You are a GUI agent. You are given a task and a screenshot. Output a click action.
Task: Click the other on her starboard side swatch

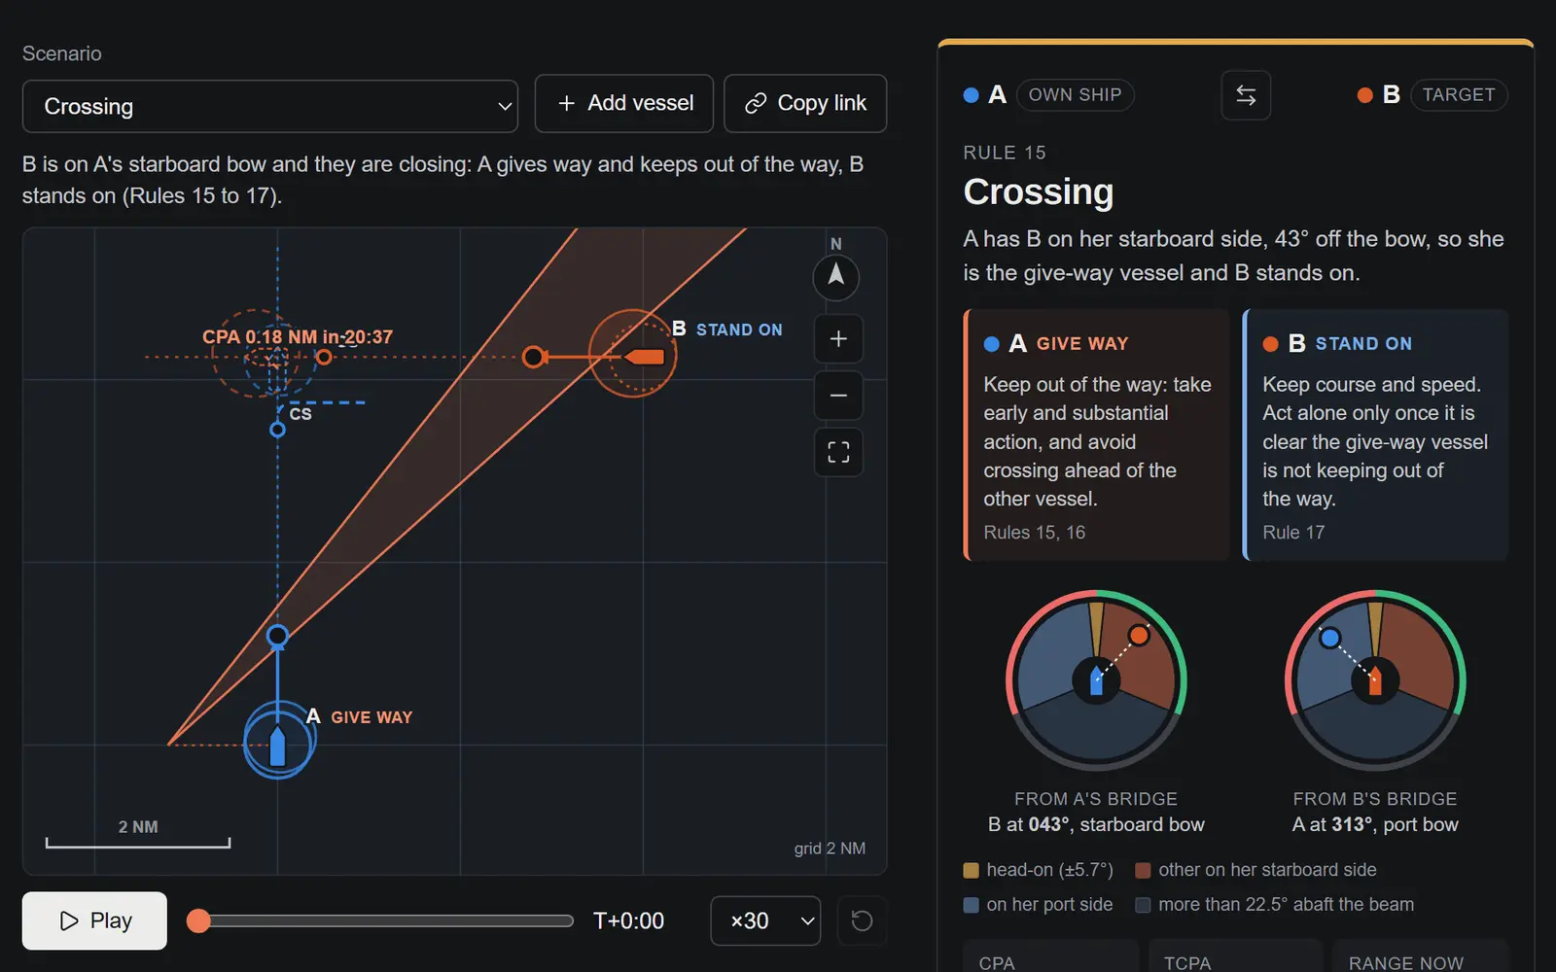tap(1143, 870)
